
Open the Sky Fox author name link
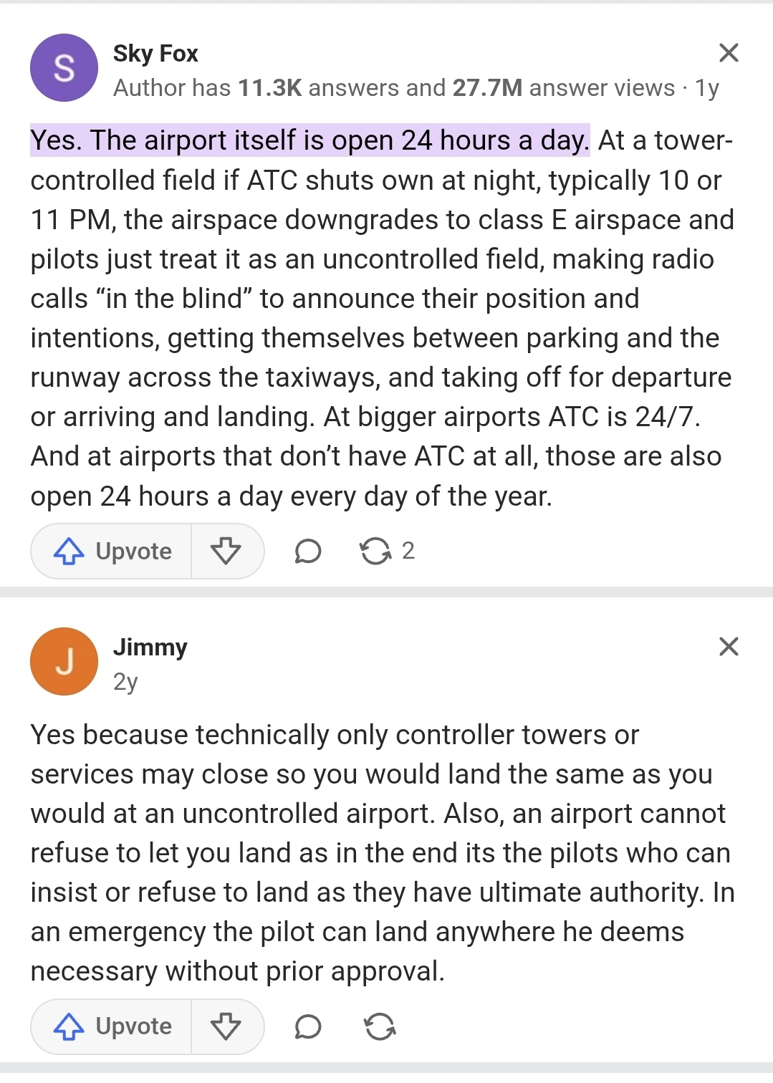155,53
